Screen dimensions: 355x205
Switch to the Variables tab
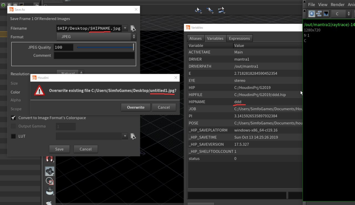pyautogui.click(x=215, y=38)
